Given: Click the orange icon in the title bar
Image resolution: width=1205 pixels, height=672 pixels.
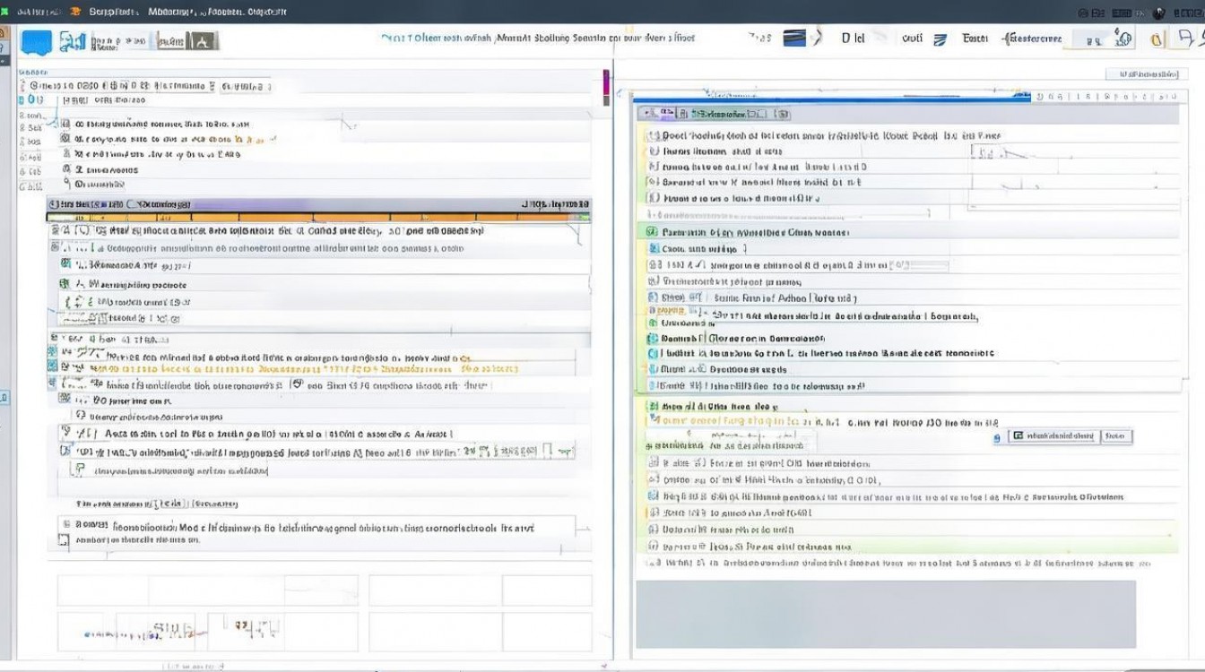Looking at the screenshot, I should pyautogui.click(x=74, y=12).
